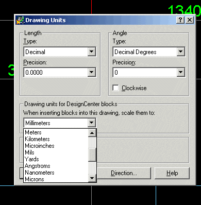
Task: Choose Microinches in the units list
Action: (x=56, y=146)
